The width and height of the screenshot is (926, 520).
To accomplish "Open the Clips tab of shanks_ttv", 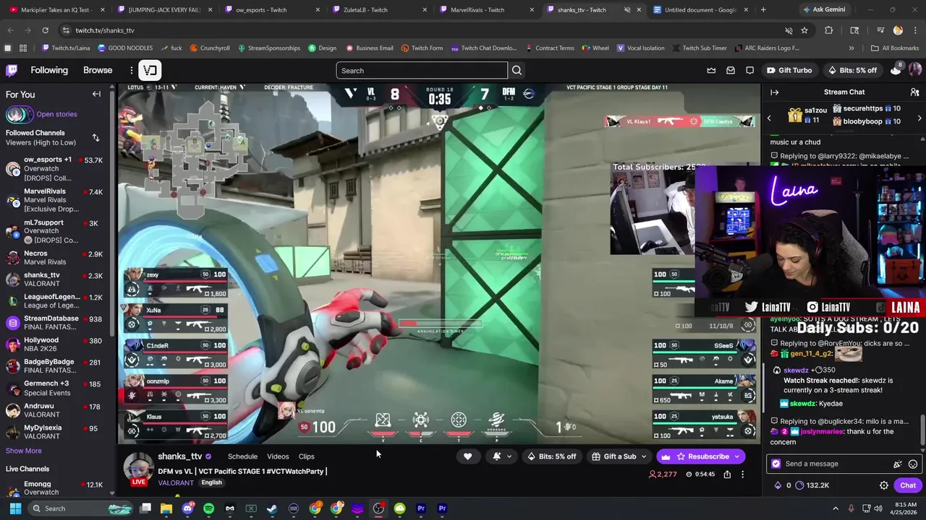I will [x=307, y=456].
